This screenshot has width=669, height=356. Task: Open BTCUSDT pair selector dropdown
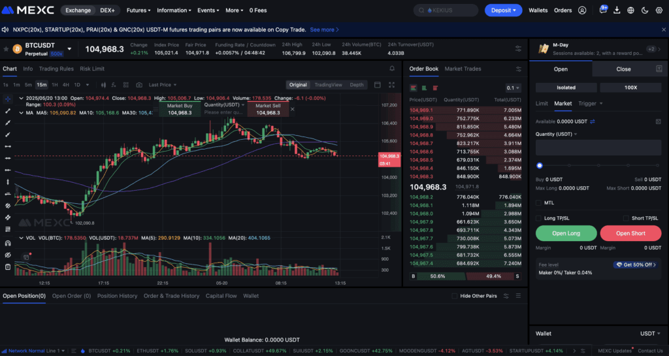coord(69,49)
